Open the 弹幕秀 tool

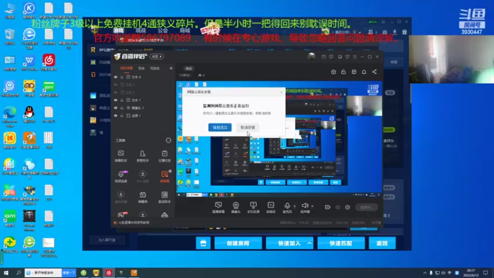point(143,197)
